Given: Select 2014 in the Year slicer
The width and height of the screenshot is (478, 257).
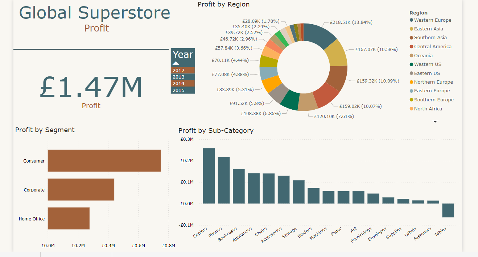Looking at the screenshot, I should coord(183,83).
